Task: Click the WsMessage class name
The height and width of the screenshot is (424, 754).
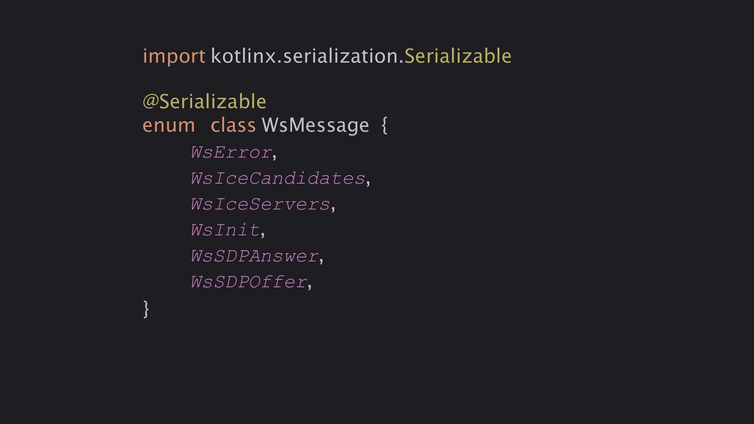Action: click(315, 126)
